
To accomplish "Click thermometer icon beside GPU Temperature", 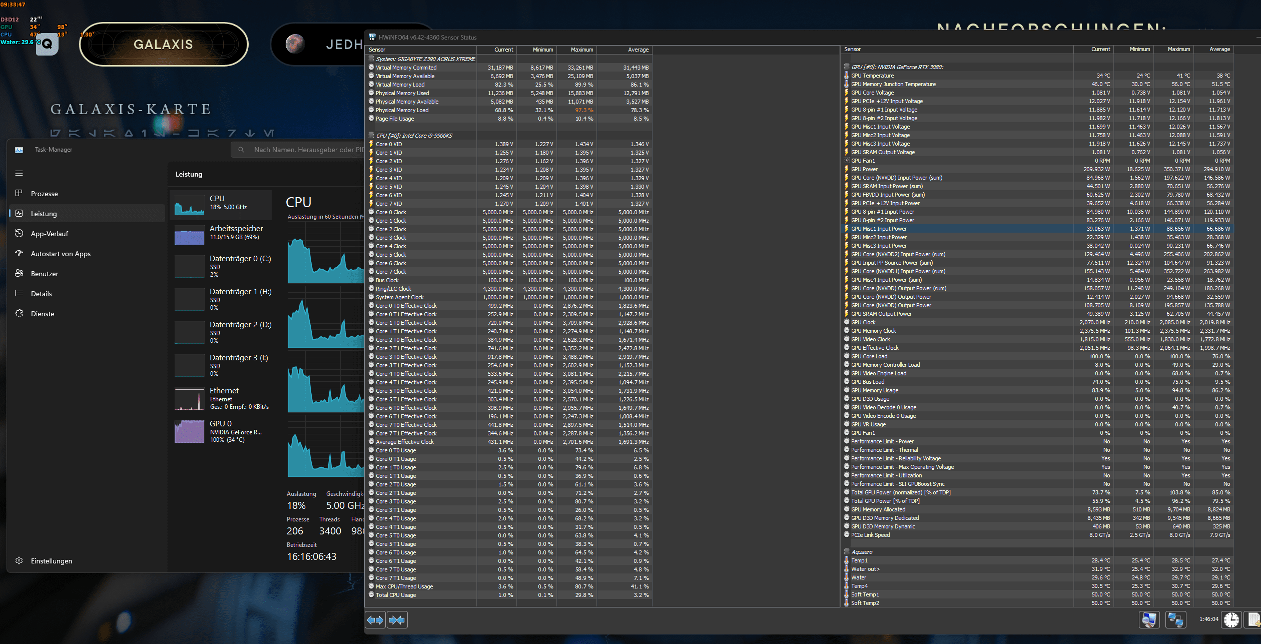I will (847, 76).
